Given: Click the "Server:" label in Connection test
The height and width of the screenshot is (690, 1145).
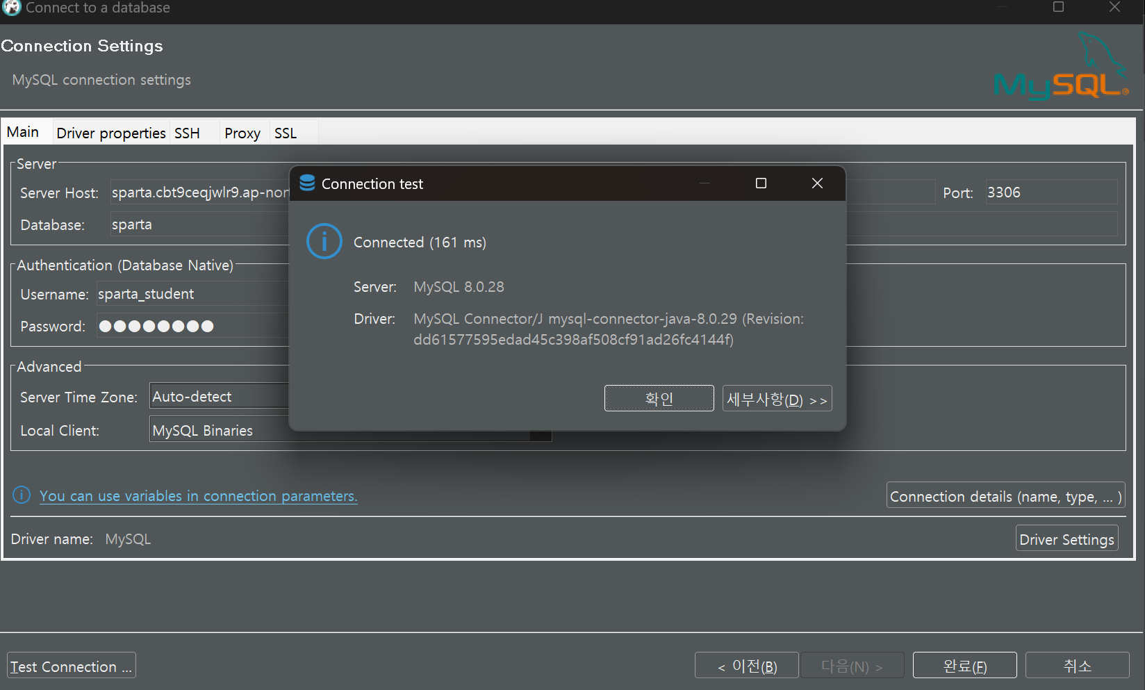Looking at the screenshot, I should (375, 286).
